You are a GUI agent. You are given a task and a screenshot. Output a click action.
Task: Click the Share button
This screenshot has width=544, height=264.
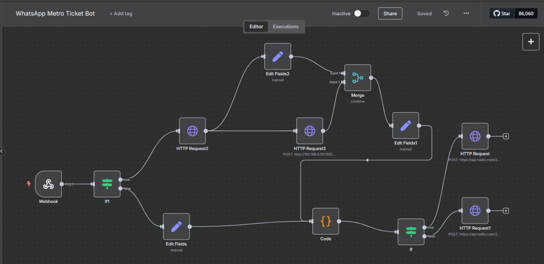pyautogui.click(x=390, y=14)
